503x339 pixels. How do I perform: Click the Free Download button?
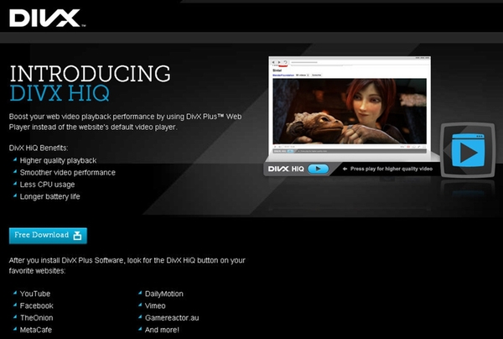(48, 236)
